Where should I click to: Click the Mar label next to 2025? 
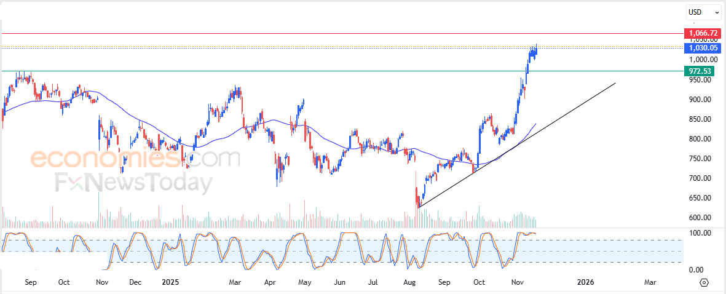coord(235,282)
